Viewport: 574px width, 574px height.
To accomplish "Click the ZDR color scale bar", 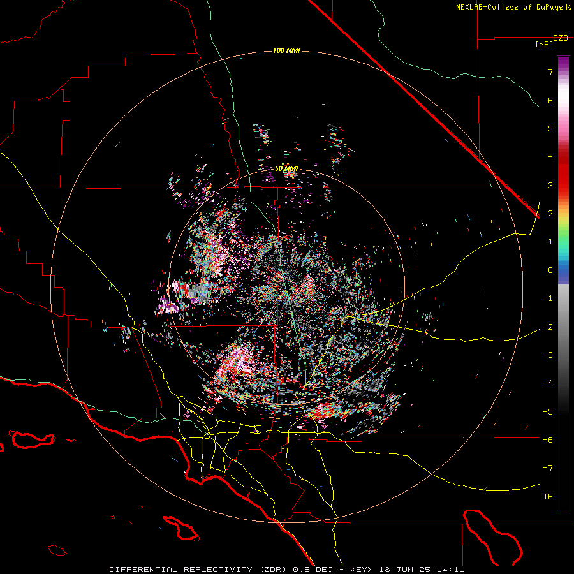I will (x=563, y=283).
